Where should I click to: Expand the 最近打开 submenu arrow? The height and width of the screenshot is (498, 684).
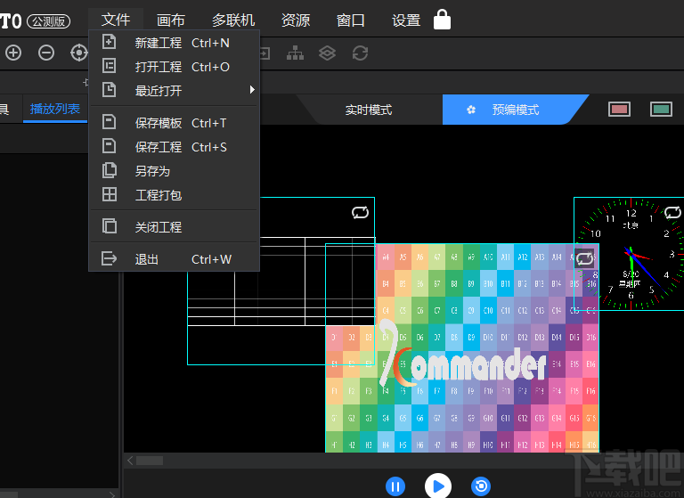pos(252,89)
